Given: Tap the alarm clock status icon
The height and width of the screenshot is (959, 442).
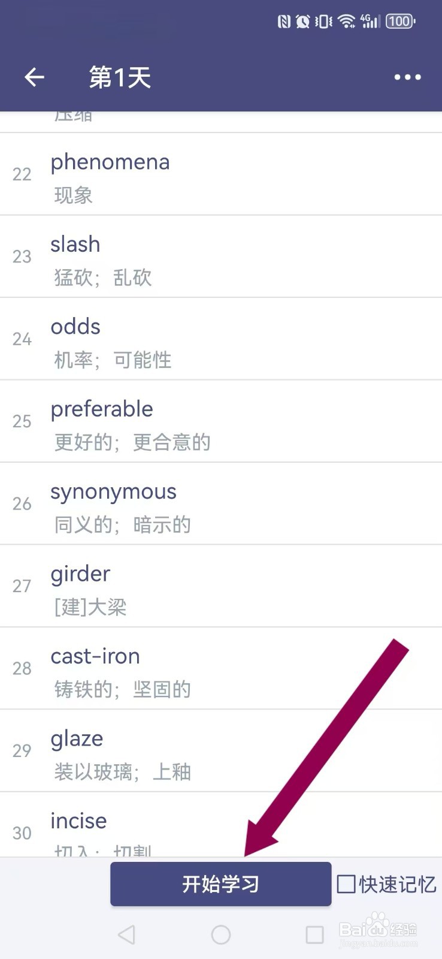Looking at the screenshot, I should pyautogui.click(x=303, y=22).
